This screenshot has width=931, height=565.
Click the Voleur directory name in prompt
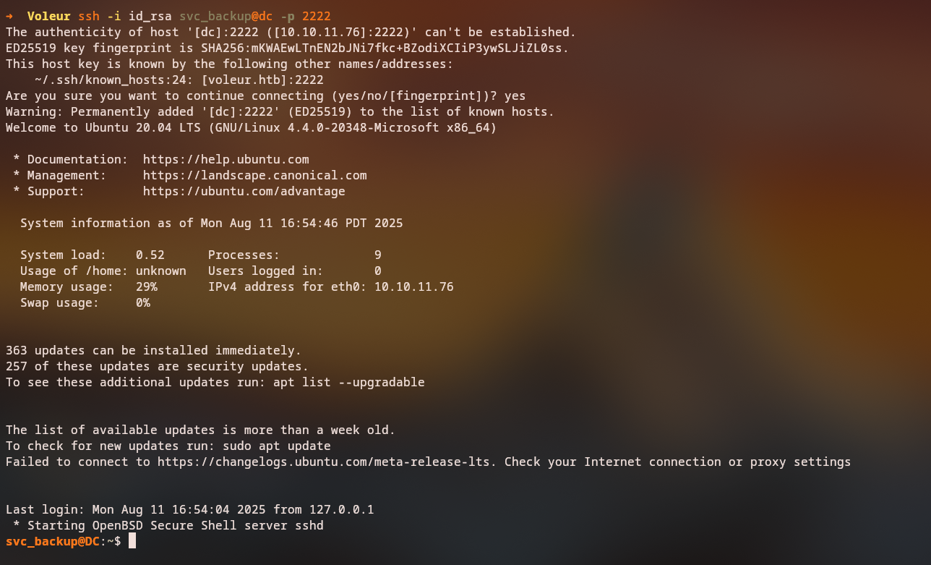coord(49,16)
